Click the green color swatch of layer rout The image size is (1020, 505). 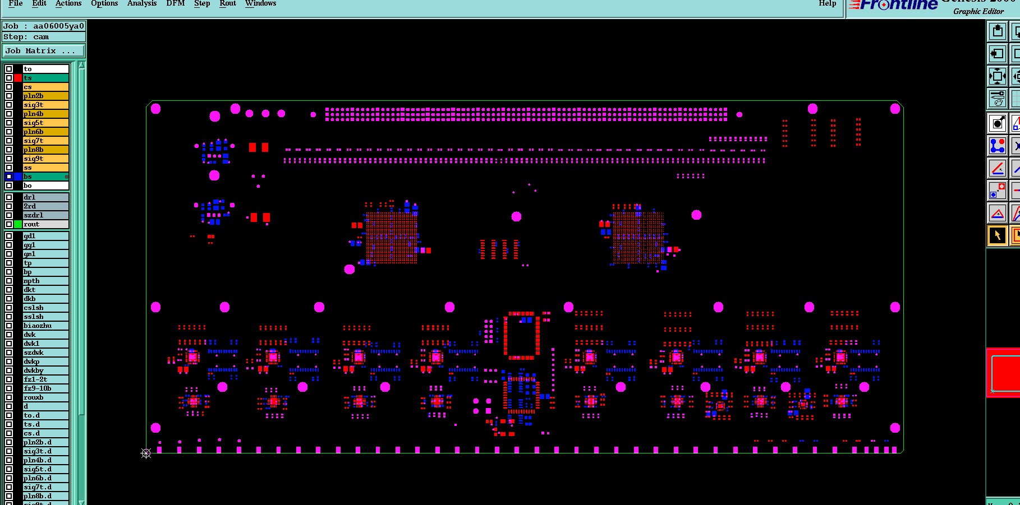pyautogui.click(x=18, y=224)
